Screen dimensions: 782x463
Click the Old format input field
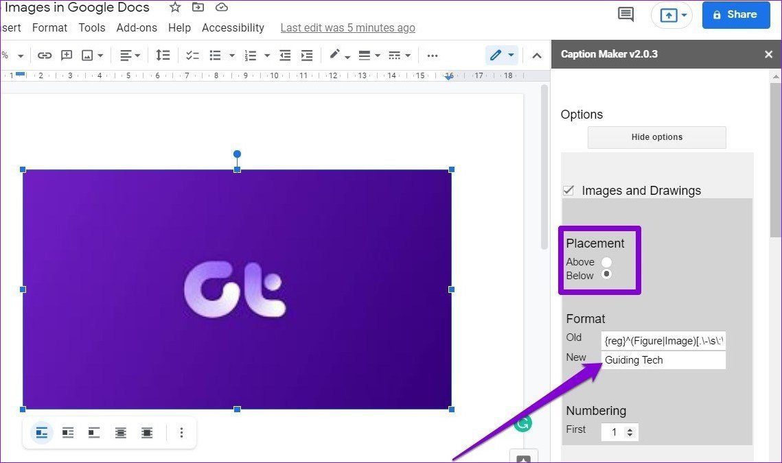coord(663,341)
